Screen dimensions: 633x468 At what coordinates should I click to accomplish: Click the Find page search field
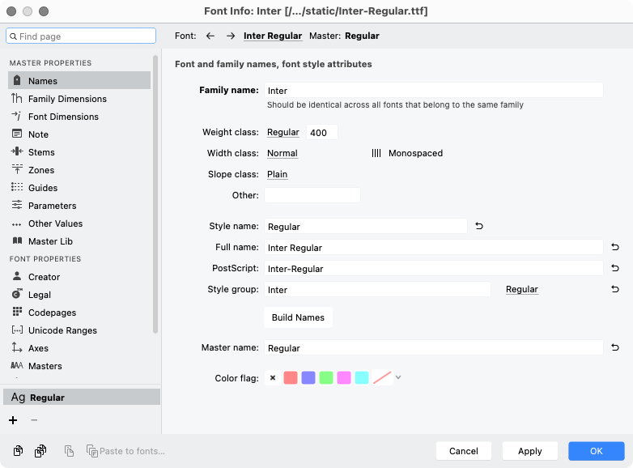(x=81, y=36)
